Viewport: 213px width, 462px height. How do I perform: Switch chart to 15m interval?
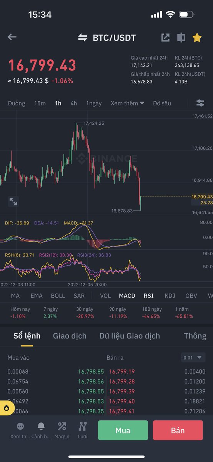click(40, 103)
